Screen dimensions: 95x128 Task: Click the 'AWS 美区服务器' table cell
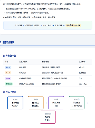click(25, 78)
